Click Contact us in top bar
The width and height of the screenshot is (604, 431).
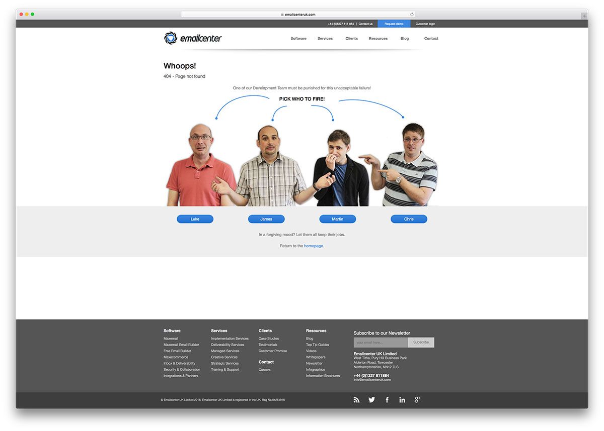[x=365, y=24]
